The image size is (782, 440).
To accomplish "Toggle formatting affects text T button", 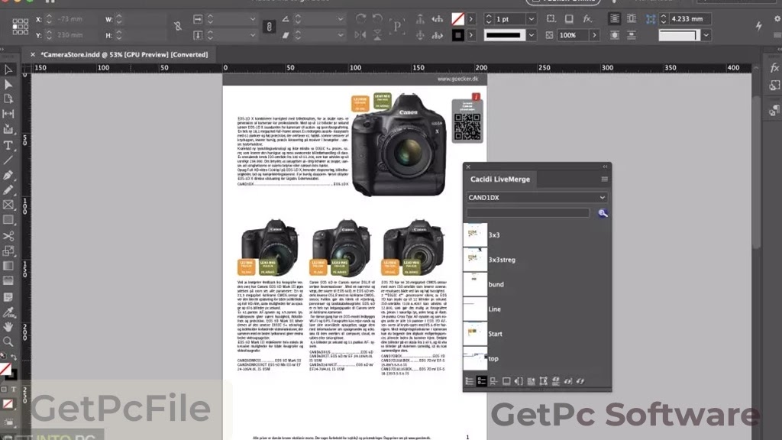I will click(14, 389).
